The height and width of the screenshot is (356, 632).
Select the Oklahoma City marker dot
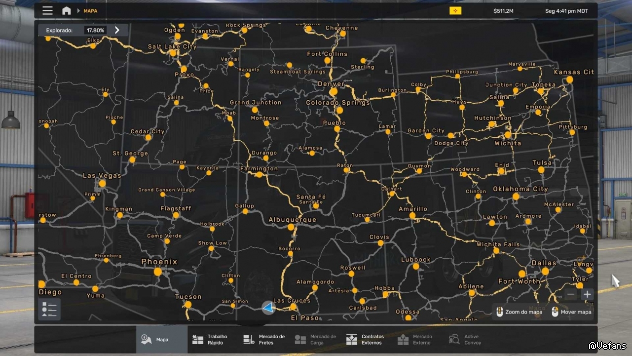coord(516,197)
